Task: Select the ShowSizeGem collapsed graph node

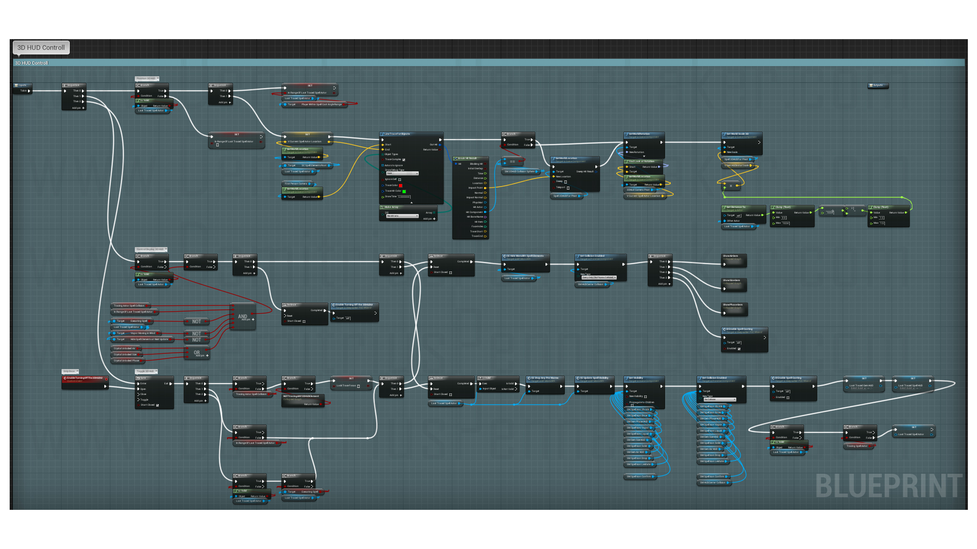Action: pos(734,286)
